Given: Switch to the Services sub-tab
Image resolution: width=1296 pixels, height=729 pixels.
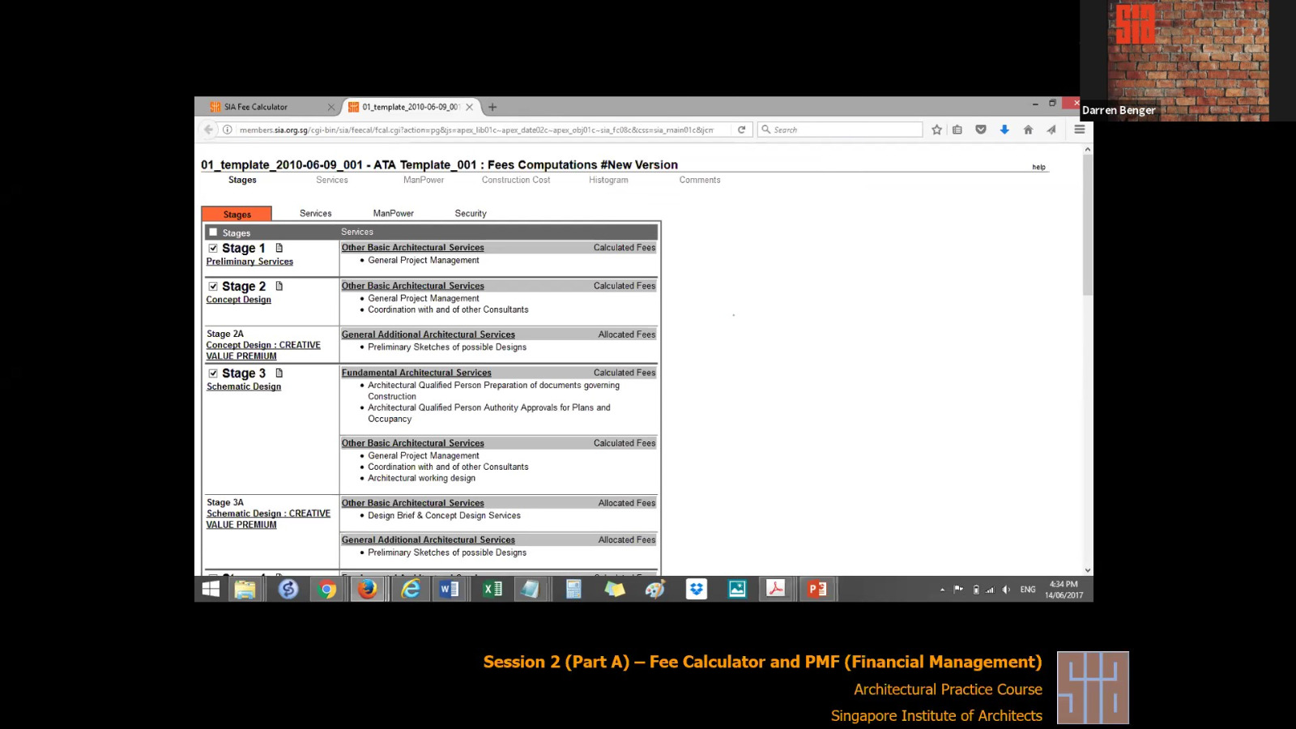Looking at the screenshot, I should click(x=316, y=214).
